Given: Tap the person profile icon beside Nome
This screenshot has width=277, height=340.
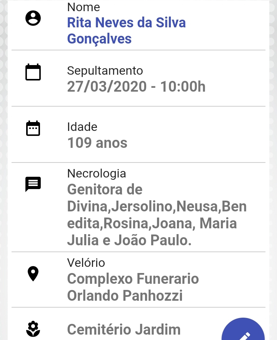Looking at the screenshot, I should point(33,18).
